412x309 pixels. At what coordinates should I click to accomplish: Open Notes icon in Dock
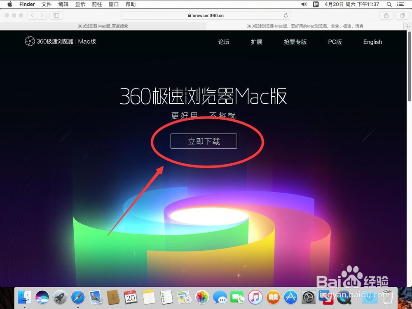[149, 297]
